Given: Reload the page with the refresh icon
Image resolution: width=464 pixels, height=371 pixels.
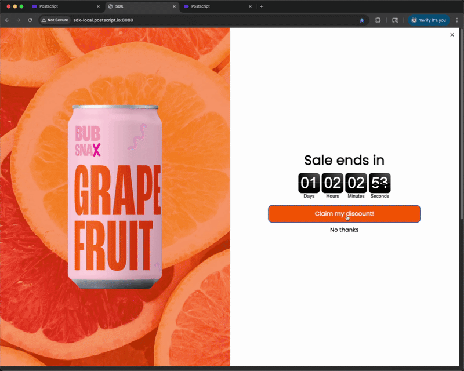Looking at the screenshot, I should pos(30,20).
